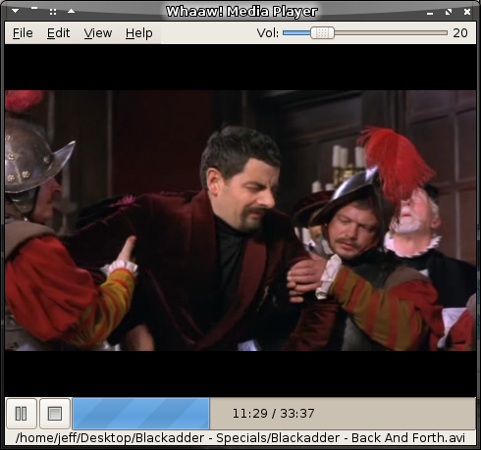This screenshot has width=481, height=450.
Task: Click the volume value 20
Action: [460, 33]
